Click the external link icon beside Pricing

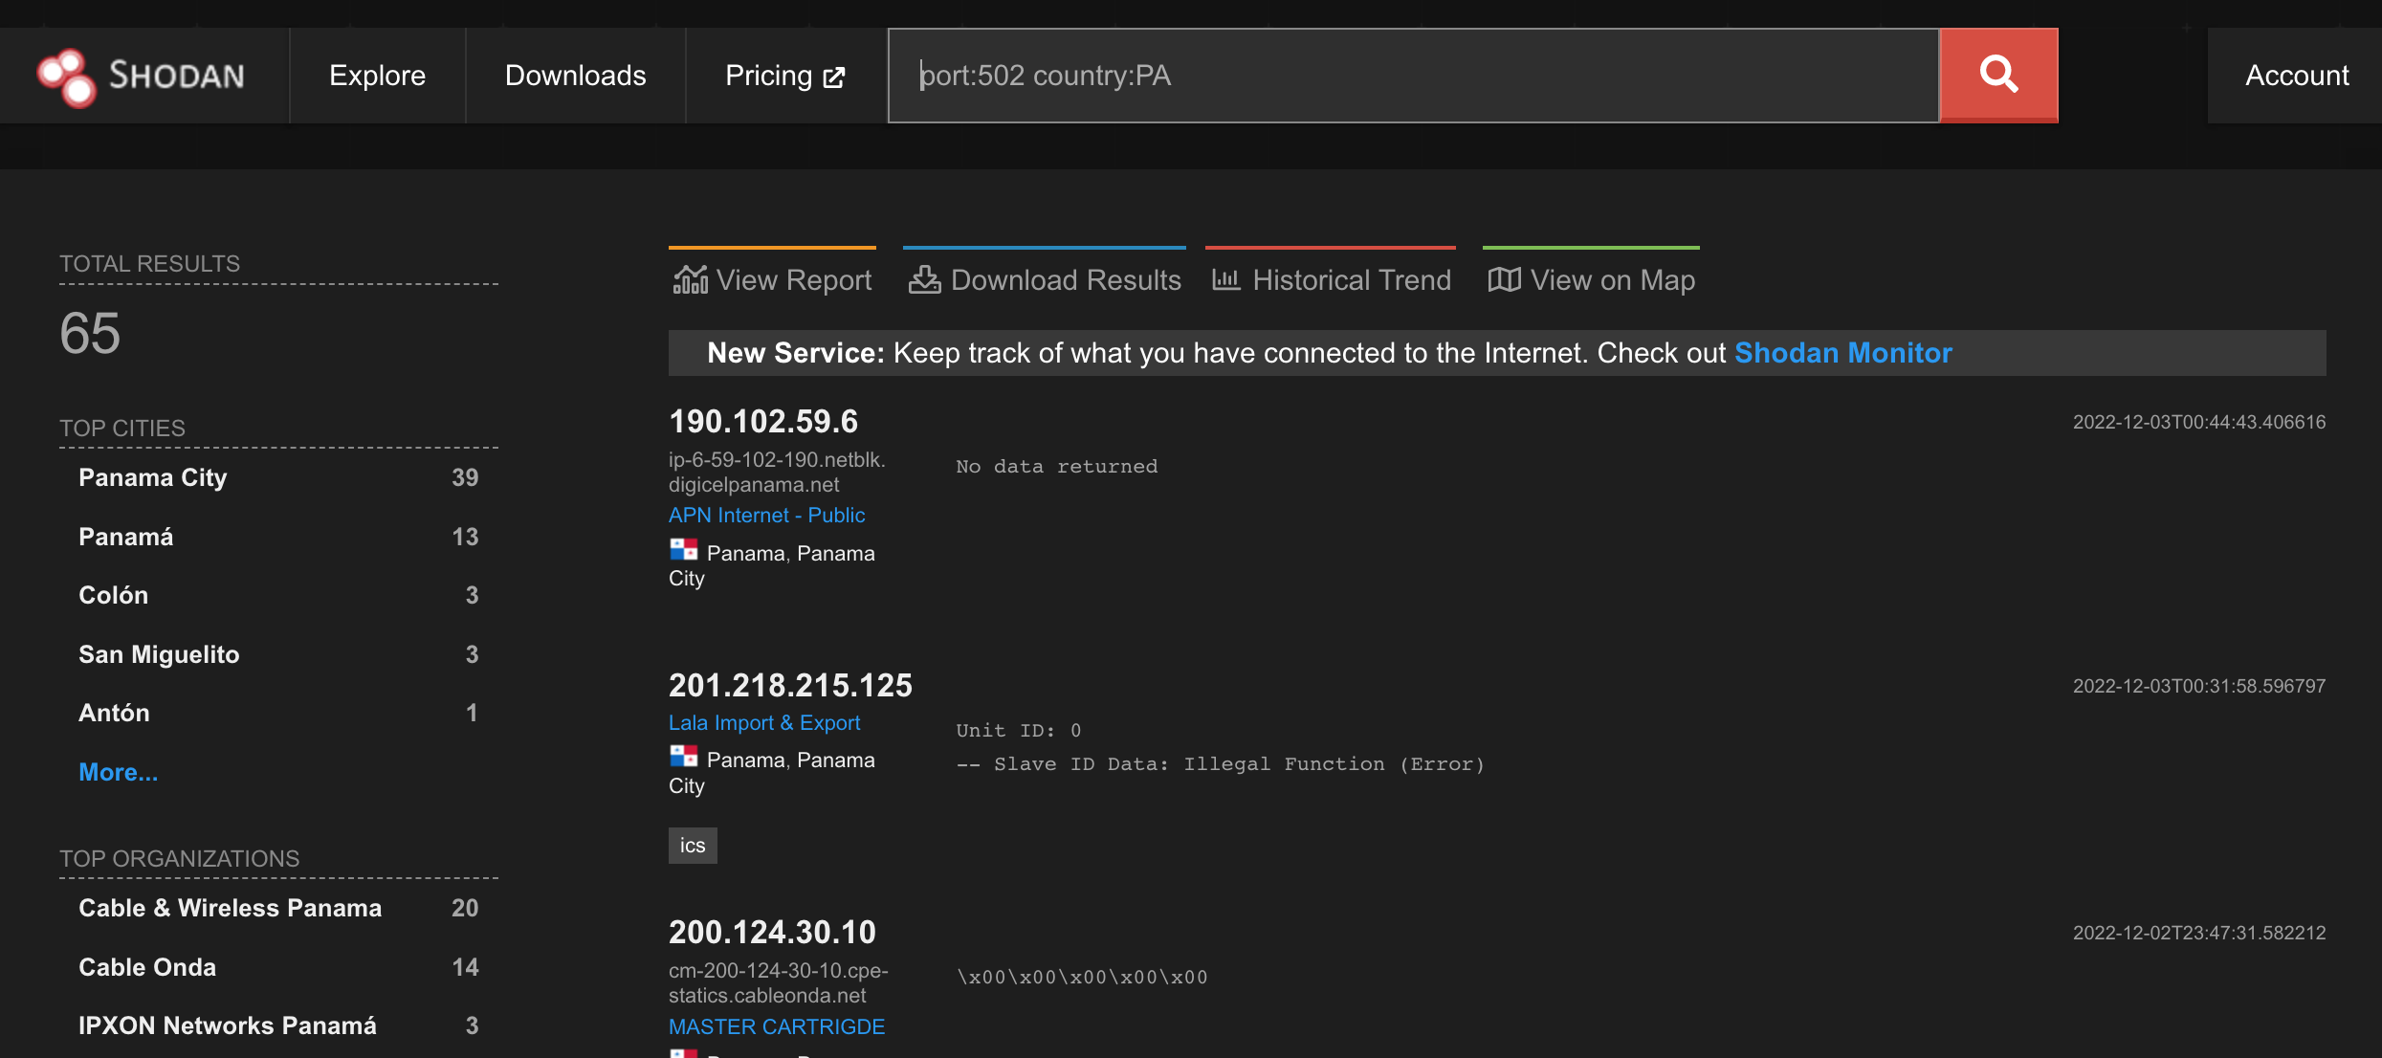(834, 77)
